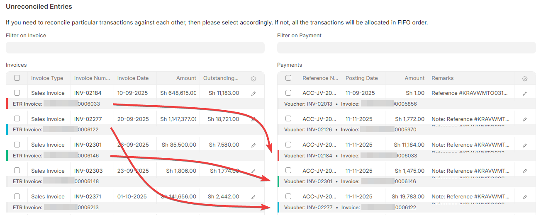Click the Posting Date column header
The height and width of the screenshot is (215, 541).
(x=362, y=78)
